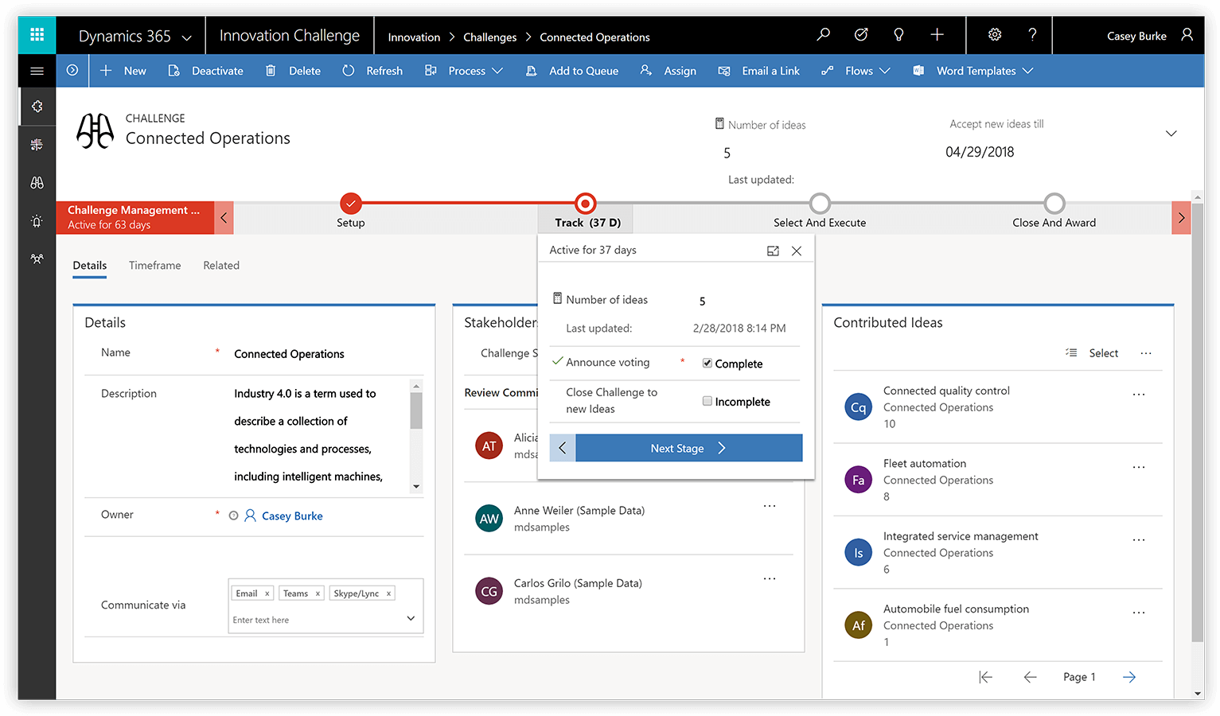Select the binoculars sidebar icon

tap(37, 183)
